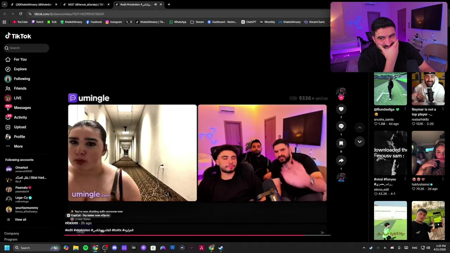Reload the page

click(x=20, y=14)
